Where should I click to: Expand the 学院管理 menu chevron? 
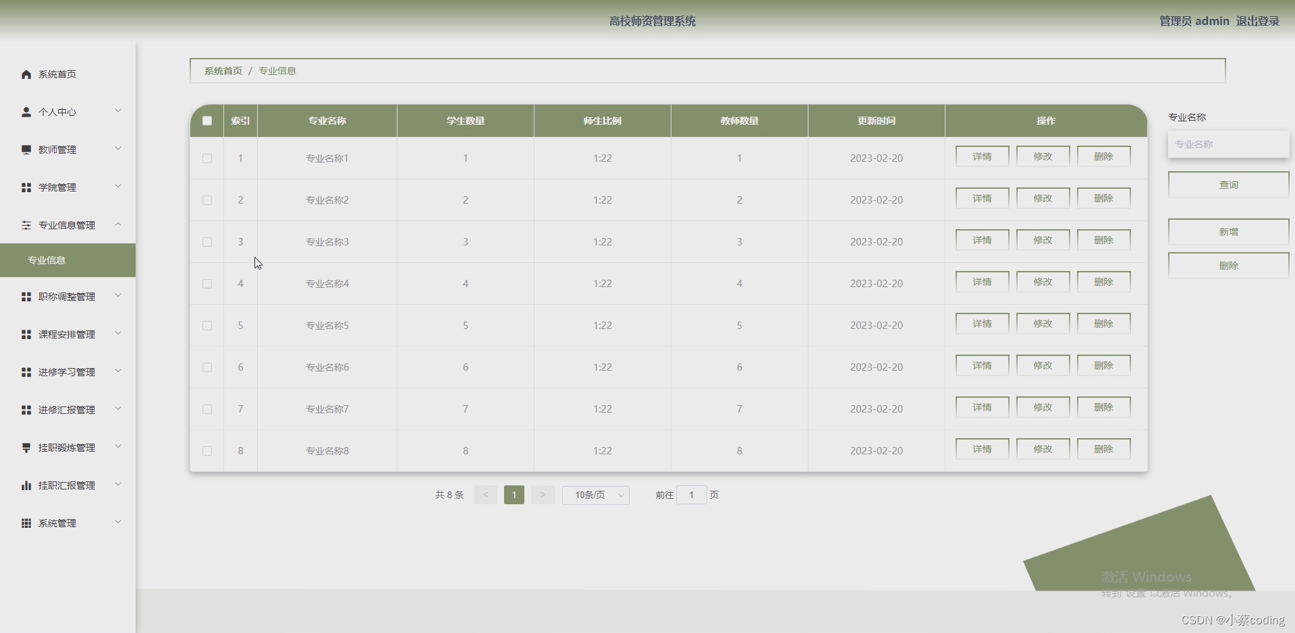point(118,186)
